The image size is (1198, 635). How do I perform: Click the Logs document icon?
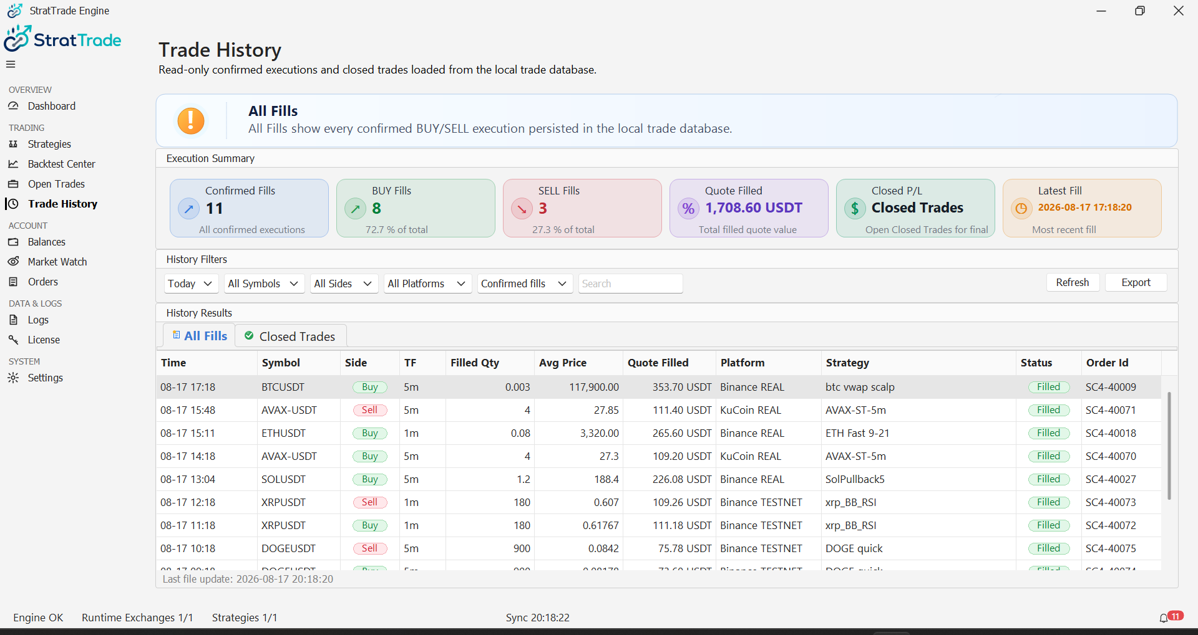point(13,320)
